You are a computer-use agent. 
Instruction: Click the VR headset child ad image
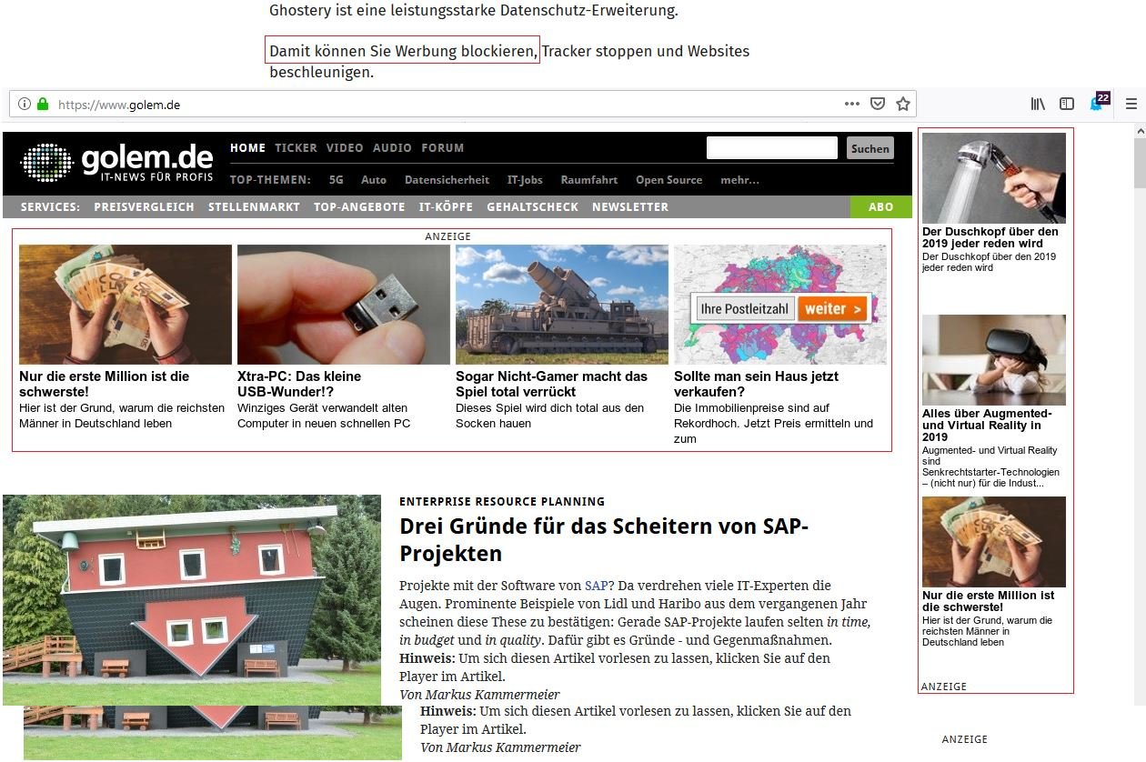pos(994,360)
